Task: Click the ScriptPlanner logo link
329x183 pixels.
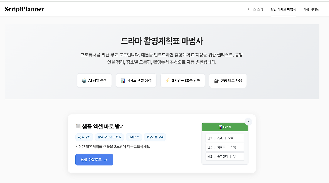Action: click(x=24, y=9)
